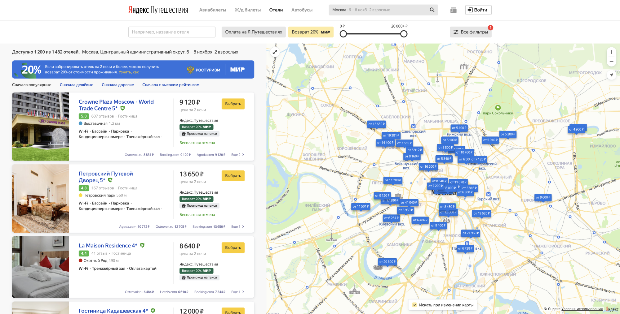Expand more offers for Петровский Путевой Дворец
The width and height of the screenshot is (620, 314).
point(238,227)
